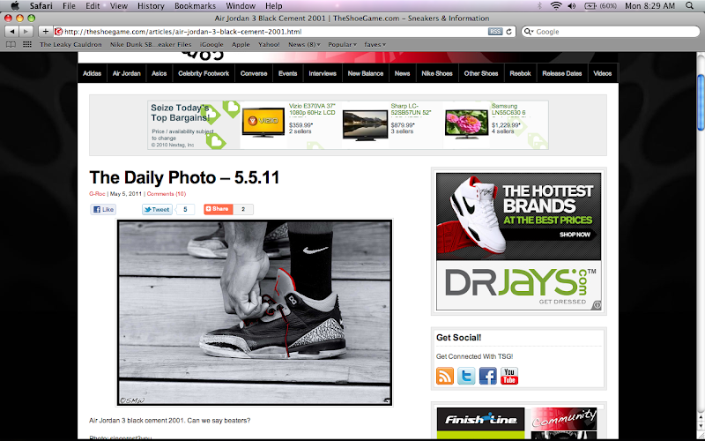Open the Yahoo! bookmark
The height and width of the screenshot is (441, 705).
tap(269, 45)
